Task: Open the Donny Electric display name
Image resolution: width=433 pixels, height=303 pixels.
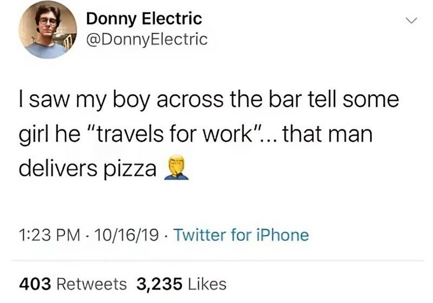Action: click(144, 19)
